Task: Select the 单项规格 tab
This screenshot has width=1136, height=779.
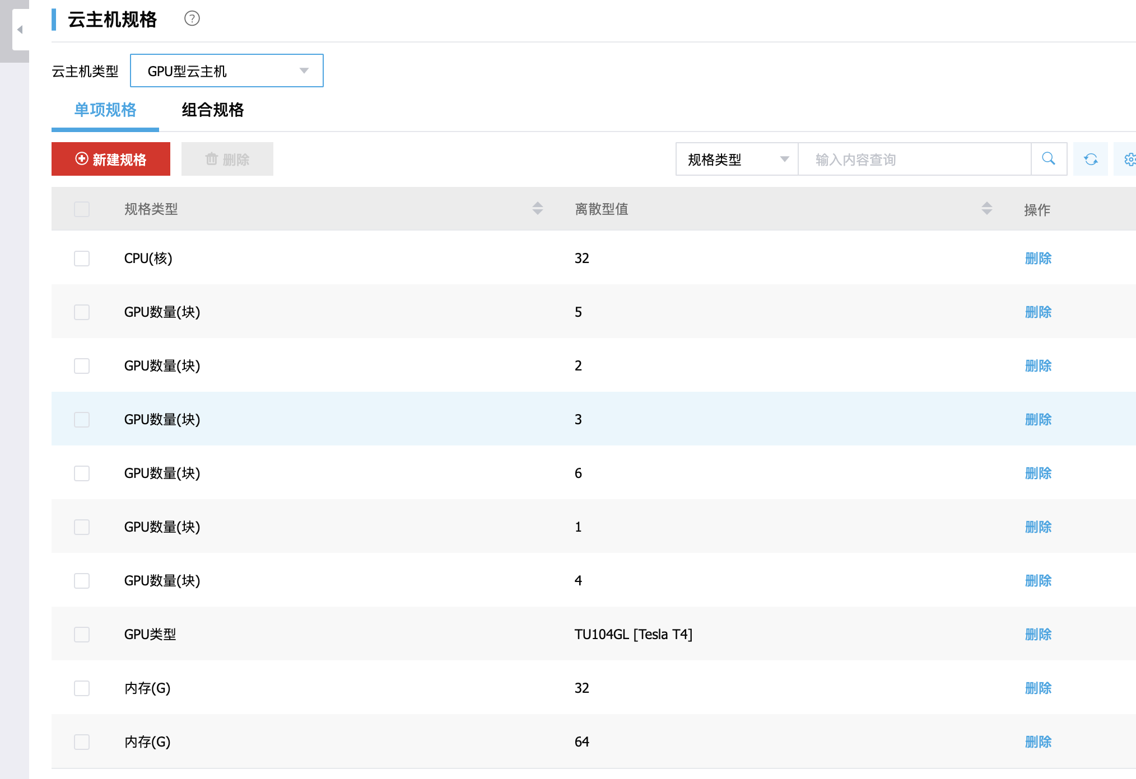Action: pyautogui.click(x=105, y=110)
